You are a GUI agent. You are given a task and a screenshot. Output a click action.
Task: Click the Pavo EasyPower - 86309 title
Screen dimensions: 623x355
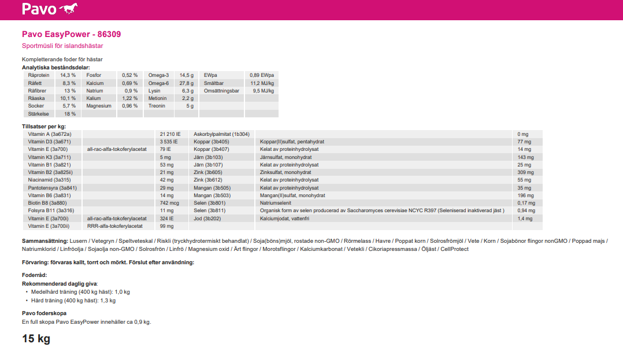coord(71,35)
